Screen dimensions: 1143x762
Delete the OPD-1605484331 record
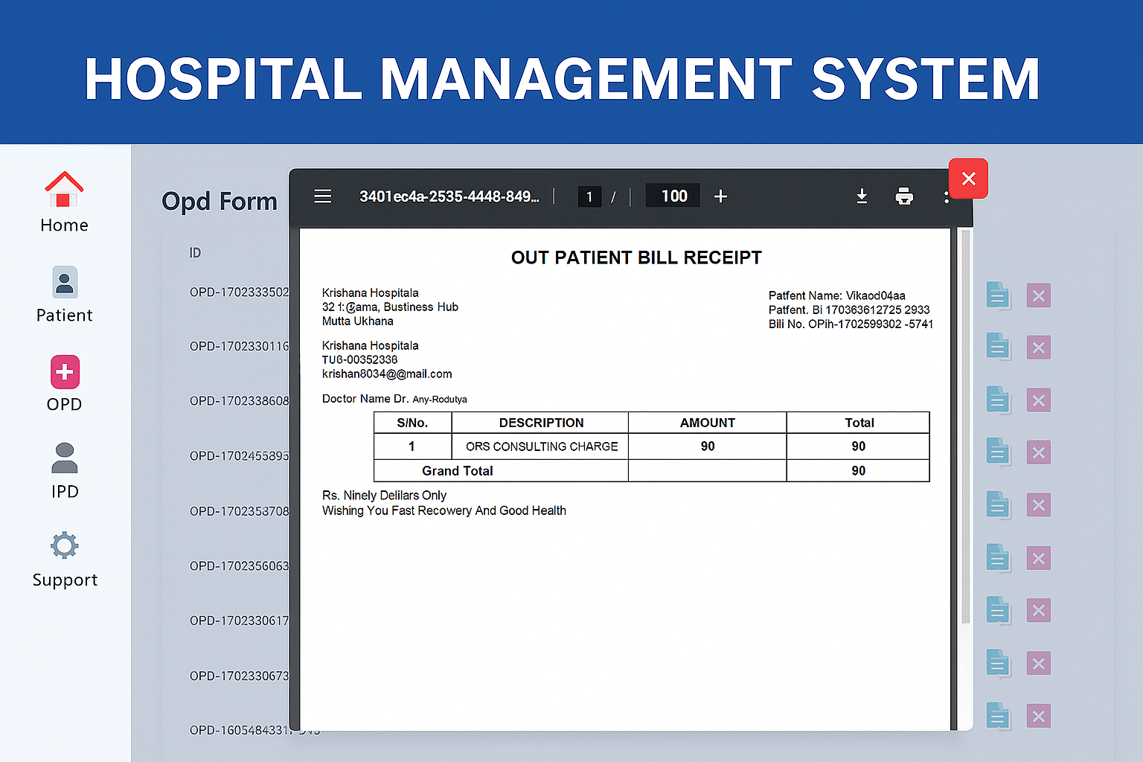pos(1039,717)
